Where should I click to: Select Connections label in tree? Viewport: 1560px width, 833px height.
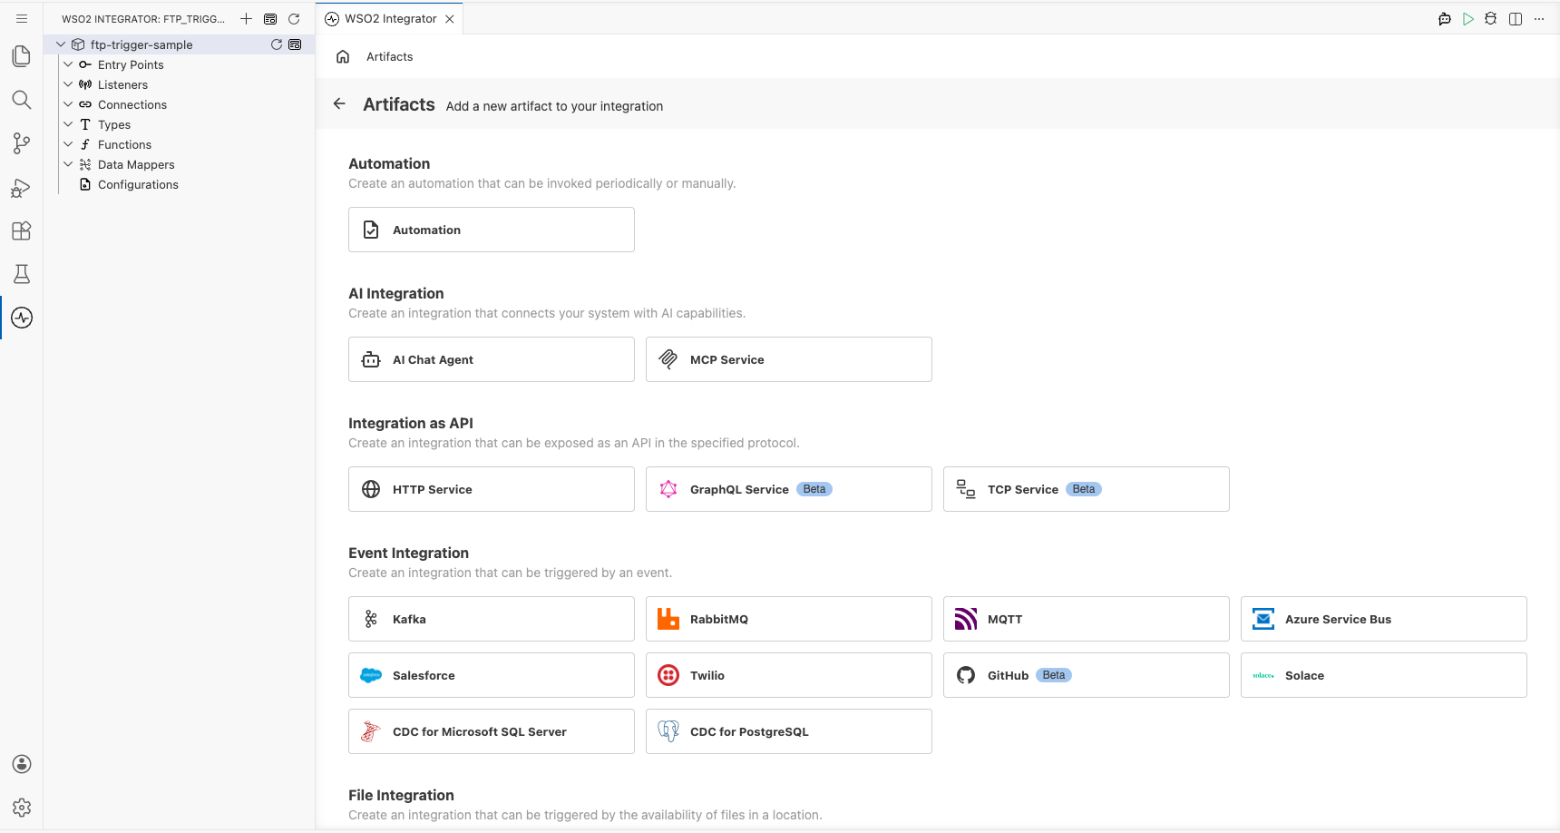coord(132,104)
